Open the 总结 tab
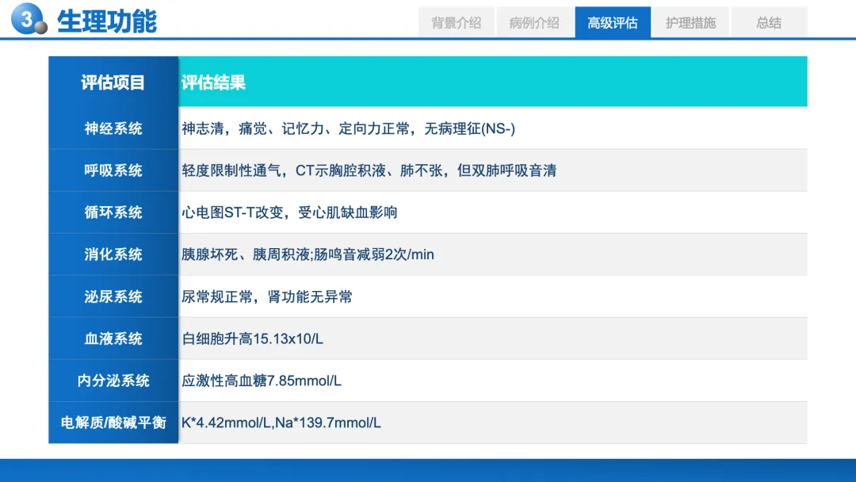 click(x=769, y=22)
